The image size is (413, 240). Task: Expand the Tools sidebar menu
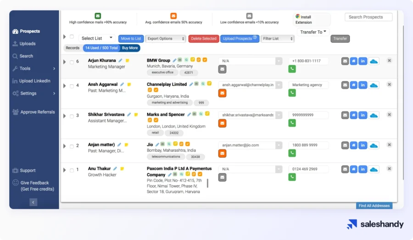[34, 68]
